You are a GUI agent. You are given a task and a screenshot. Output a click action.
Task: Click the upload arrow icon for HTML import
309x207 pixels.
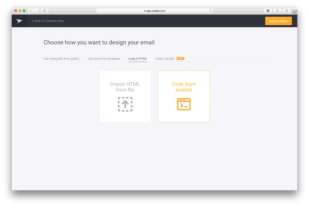click(125, 104)
